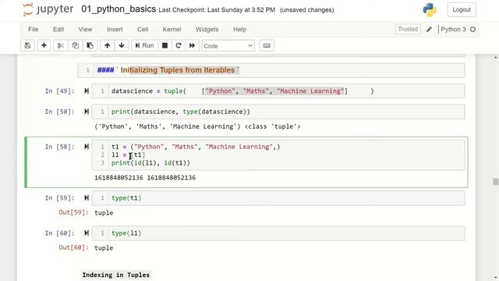The height and width of the screenshot is (281, 499).
Task: Click the Run button in toolbar
Action: tap(144, 45)
